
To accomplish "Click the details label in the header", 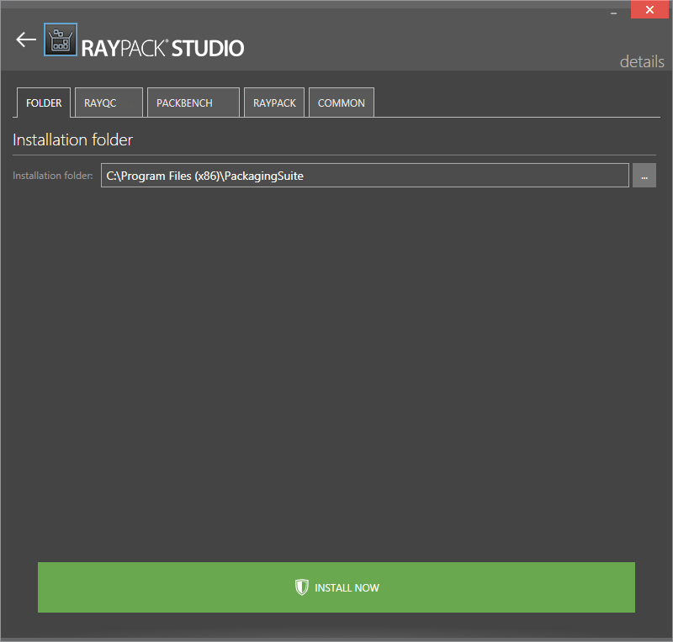I will point(641,61).
